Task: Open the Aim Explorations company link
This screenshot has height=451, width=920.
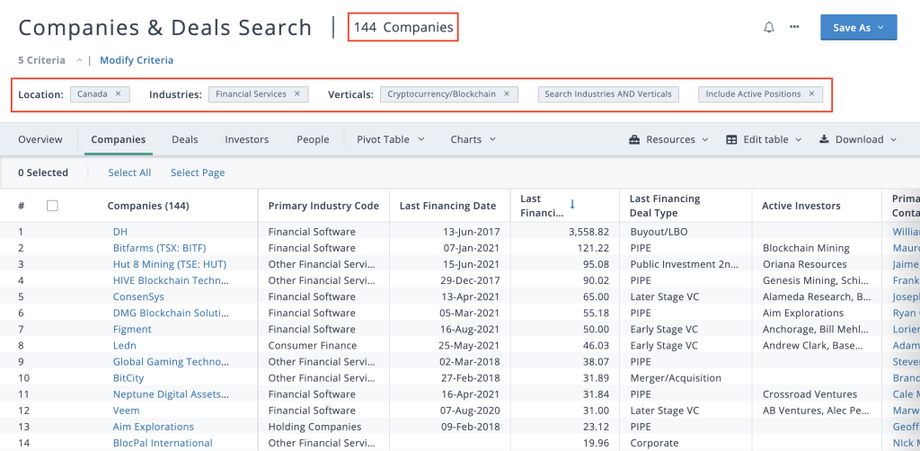Action: (x=153, y=427)
